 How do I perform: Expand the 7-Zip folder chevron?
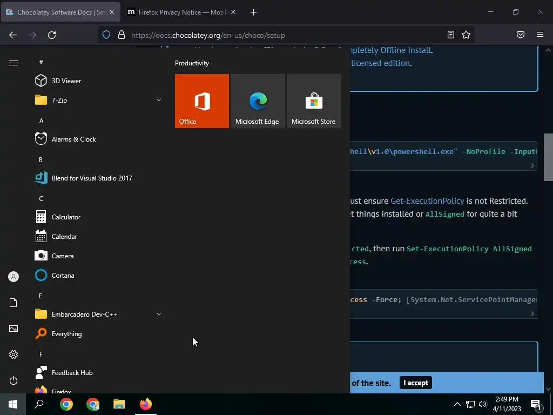click(x=159, y=100)
